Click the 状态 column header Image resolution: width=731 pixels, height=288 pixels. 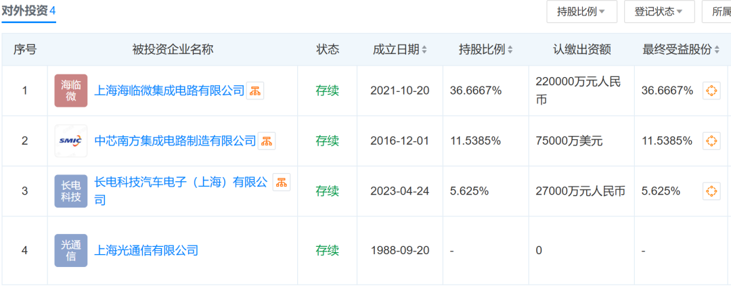click(x=328, y=49)
